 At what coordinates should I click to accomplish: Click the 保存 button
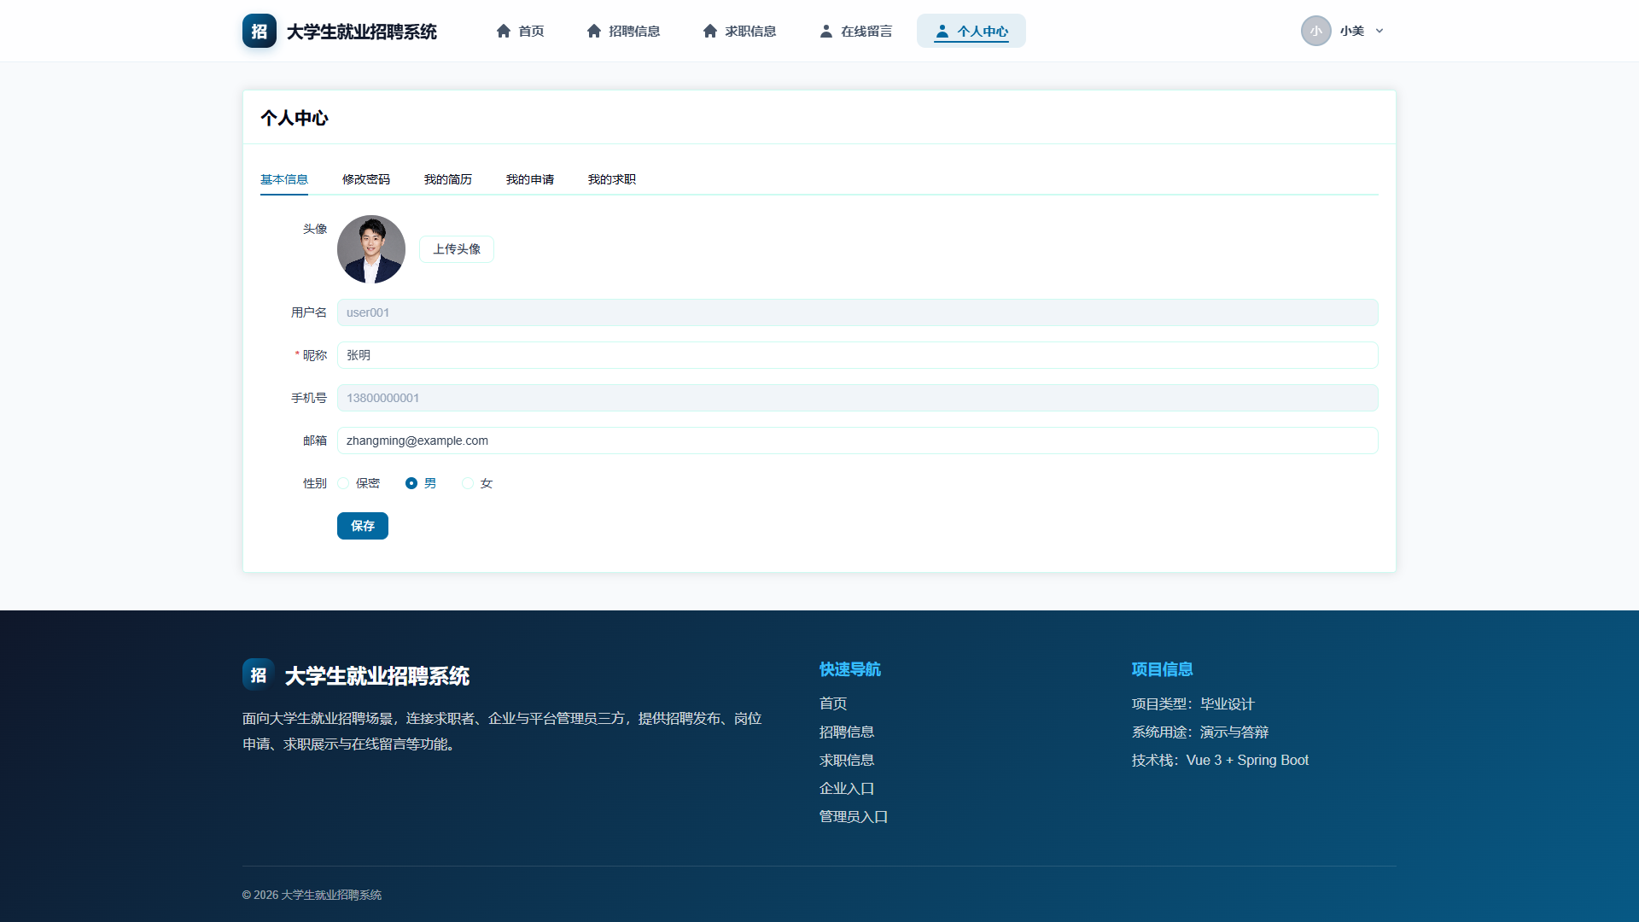pos(363,526)
